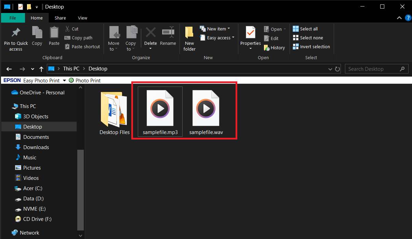Paste clipboard contents into Desktop

coord(54,36)
